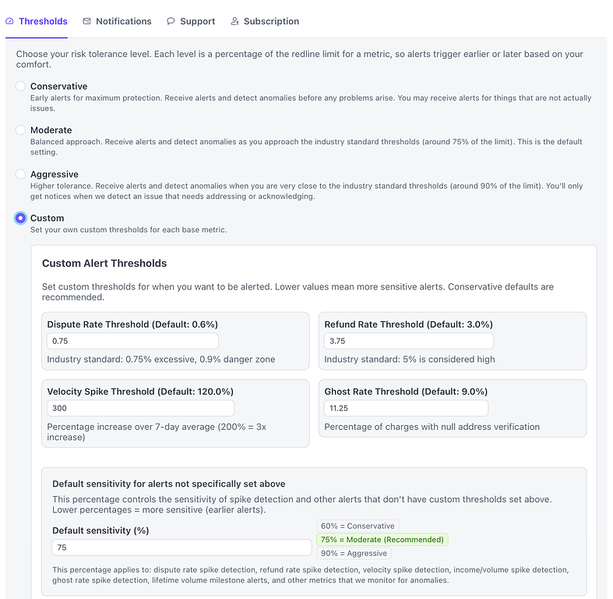Select the Aggressive risk tolerance radio
The width and height of the screenshot is (613, 599).
[20, 175]
